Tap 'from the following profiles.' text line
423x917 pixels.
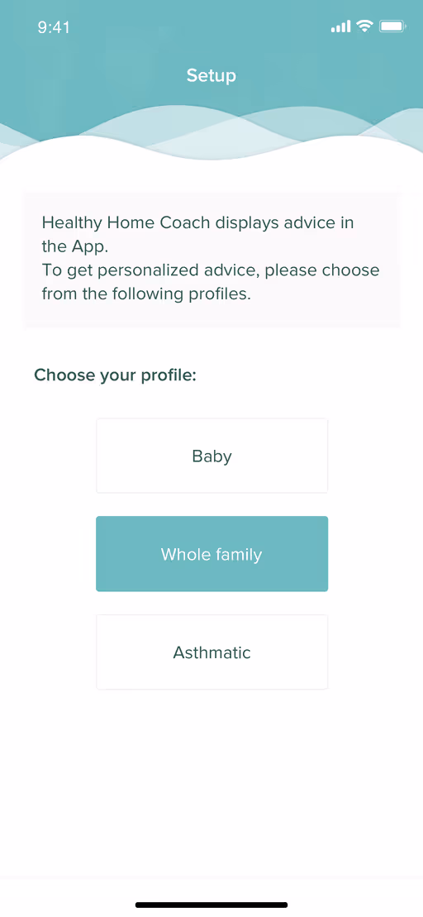point(146,294)
